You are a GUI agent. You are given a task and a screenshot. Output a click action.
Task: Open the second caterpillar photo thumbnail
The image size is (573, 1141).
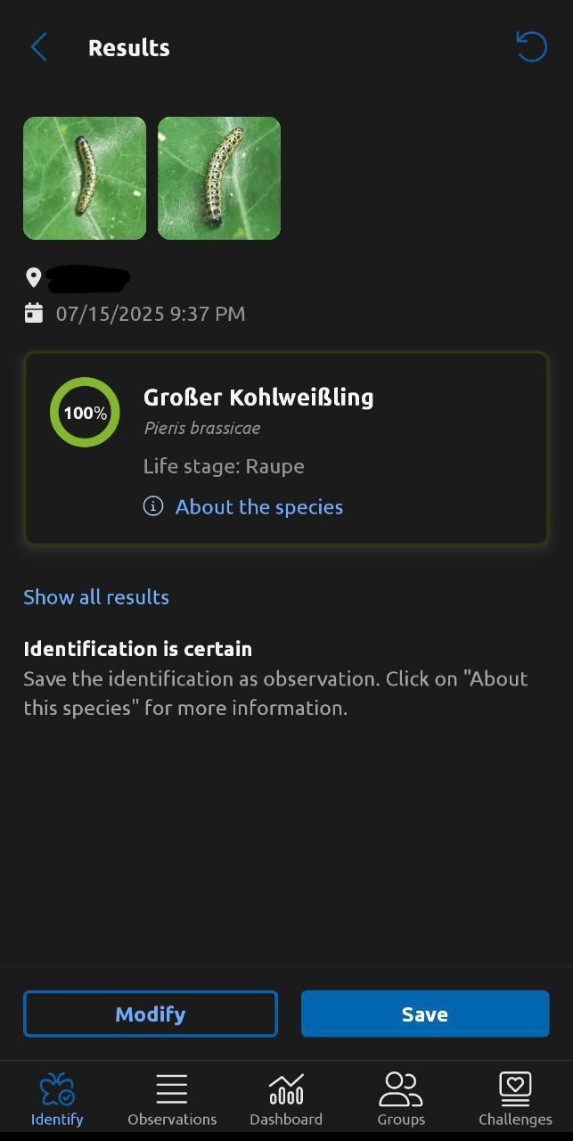point(219,178)
